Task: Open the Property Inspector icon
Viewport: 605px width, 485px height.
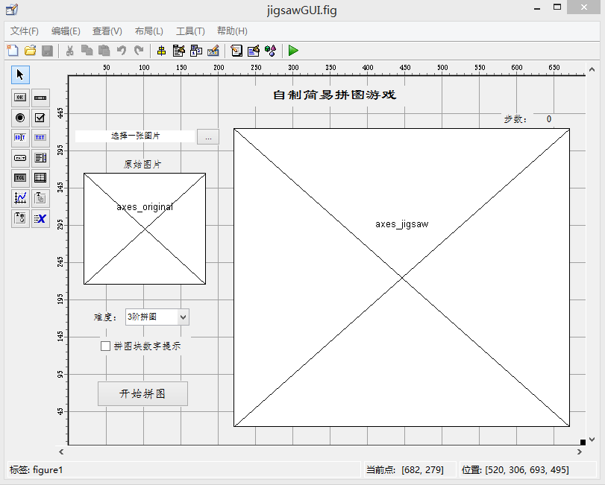Action: (x=254, y=51)
